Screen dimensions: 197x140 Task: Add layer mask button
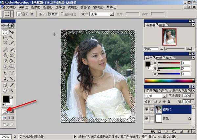pyautogui.click(x=159, y=131)
